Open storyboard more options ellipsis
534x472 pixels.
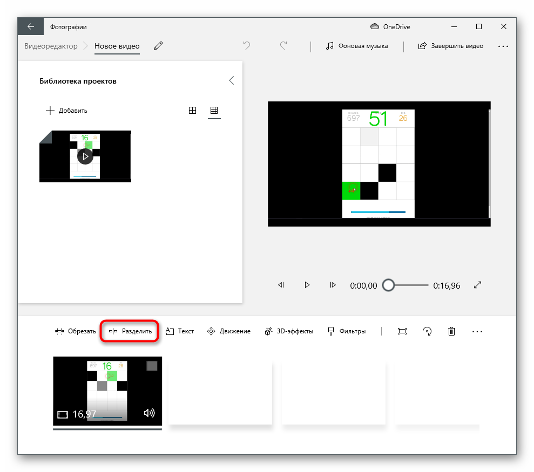[x=477, y=331]
